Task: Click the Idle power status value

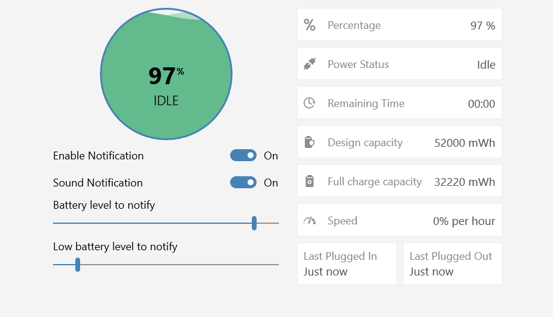Action: (486, 65)
